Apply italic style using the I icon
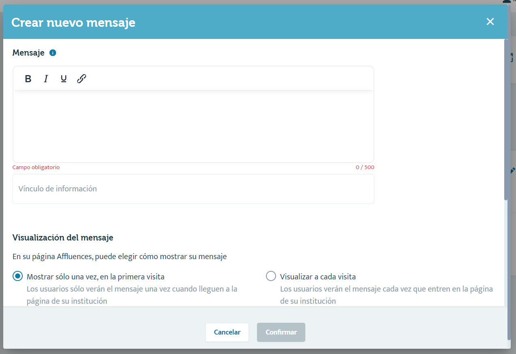This screenshot has height=354, width=516. click(46, 79)
